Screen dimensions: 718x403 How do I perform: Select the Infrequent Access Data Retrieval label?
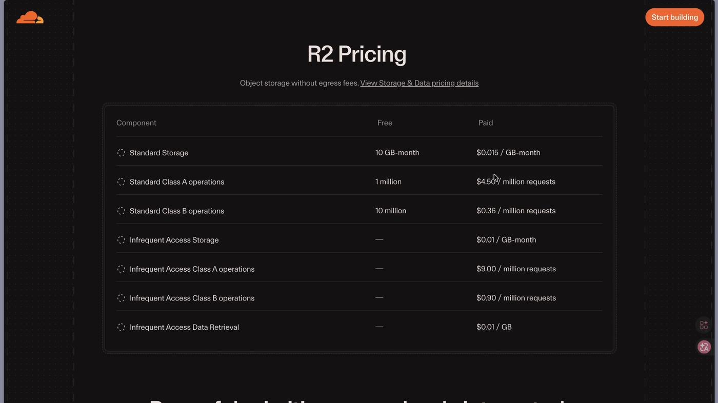tap(185, 327)
